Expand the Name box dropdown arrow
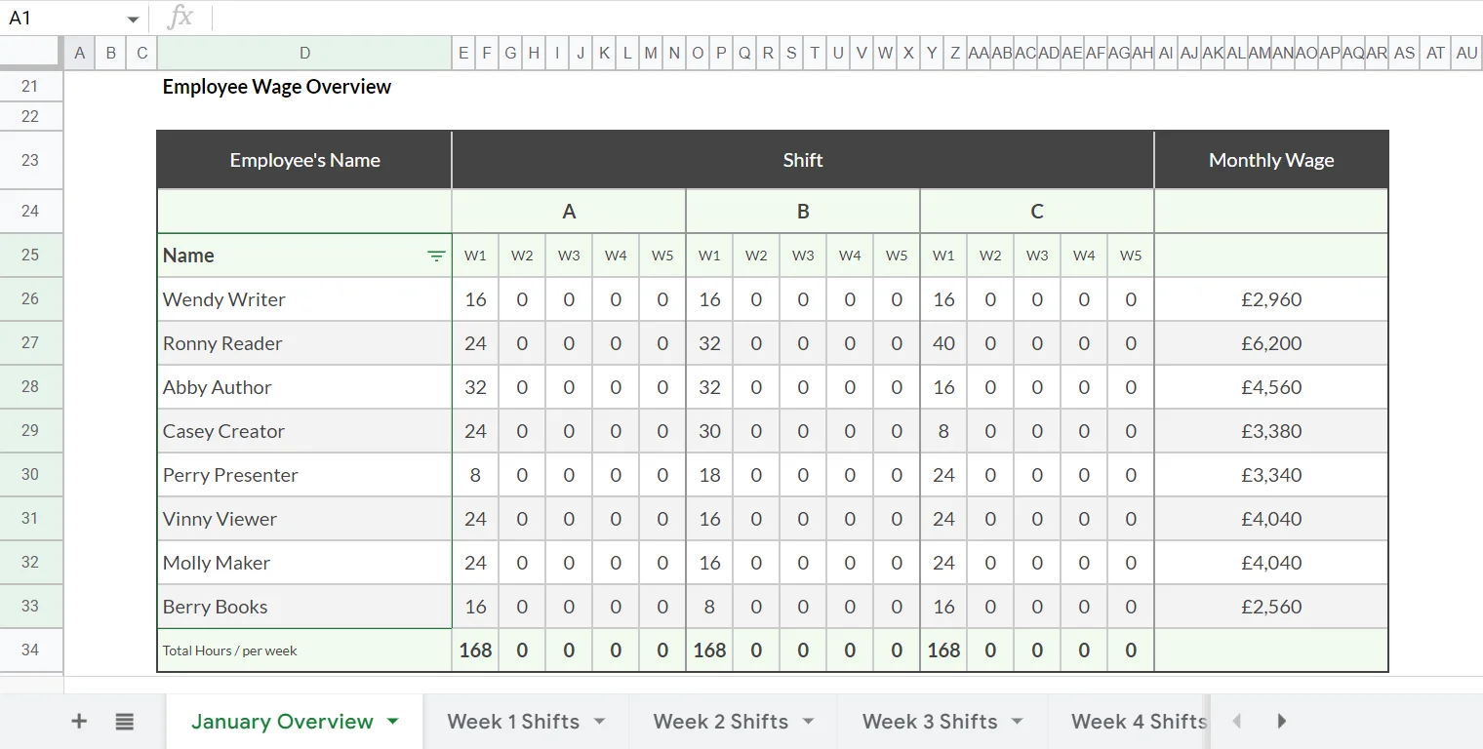Screen dimensions: 1483x749 click(133, 20)
